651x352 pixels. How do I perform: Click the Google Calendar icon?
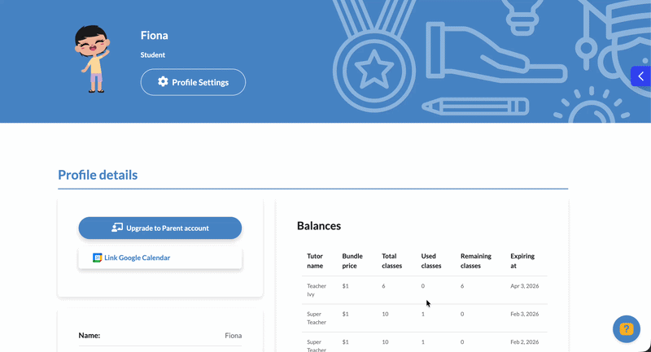97,258
